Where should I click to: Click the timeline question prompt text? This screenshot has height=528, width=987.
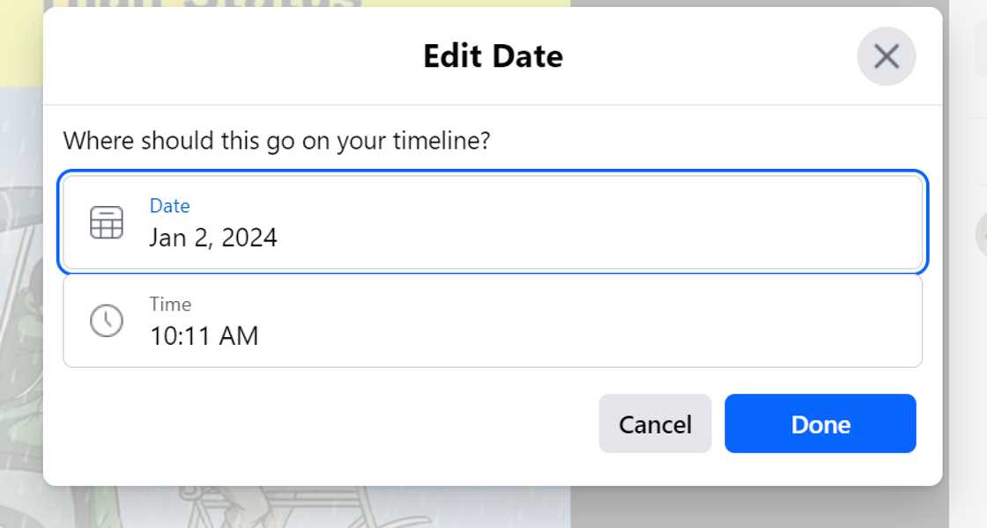(x=276, y=141)
